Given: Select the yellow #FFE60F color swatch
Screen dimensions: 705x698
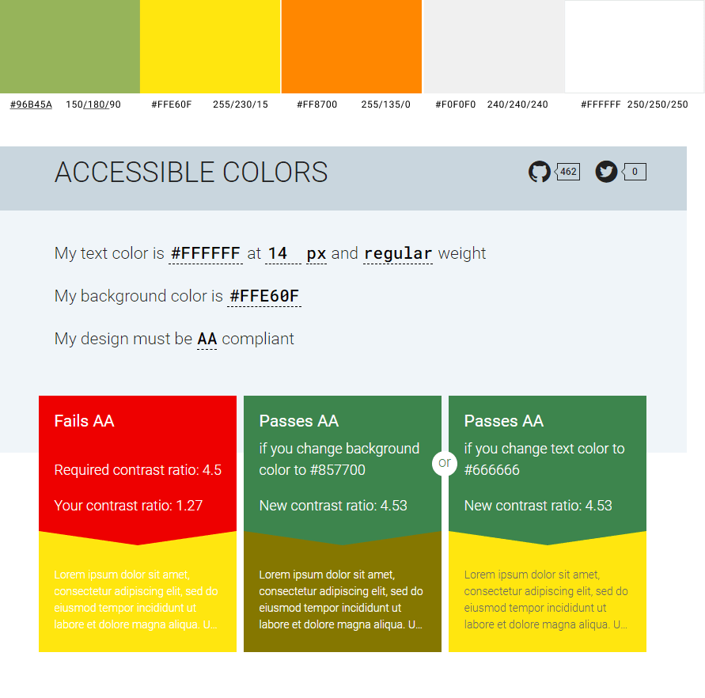Looking at the screenshot, I should pyautogui.click(x=210, y=47).
